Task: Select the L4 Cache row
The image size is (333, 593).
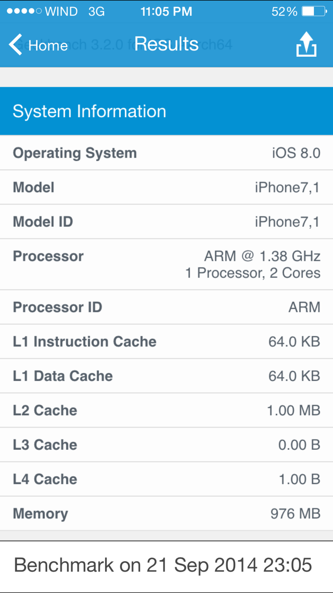Action: tap(166, 479)
